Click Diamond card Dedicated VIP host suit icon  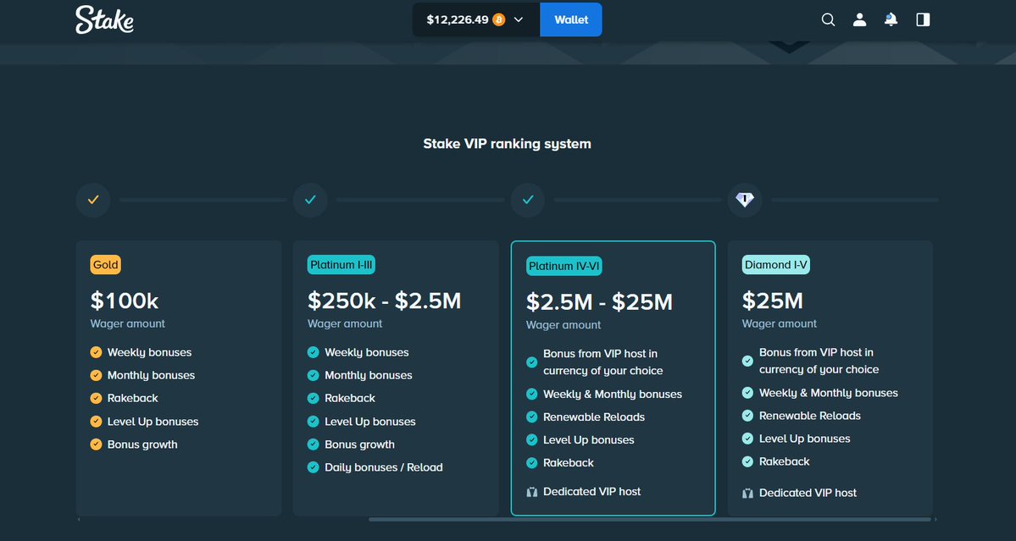(x=747, y=493)
